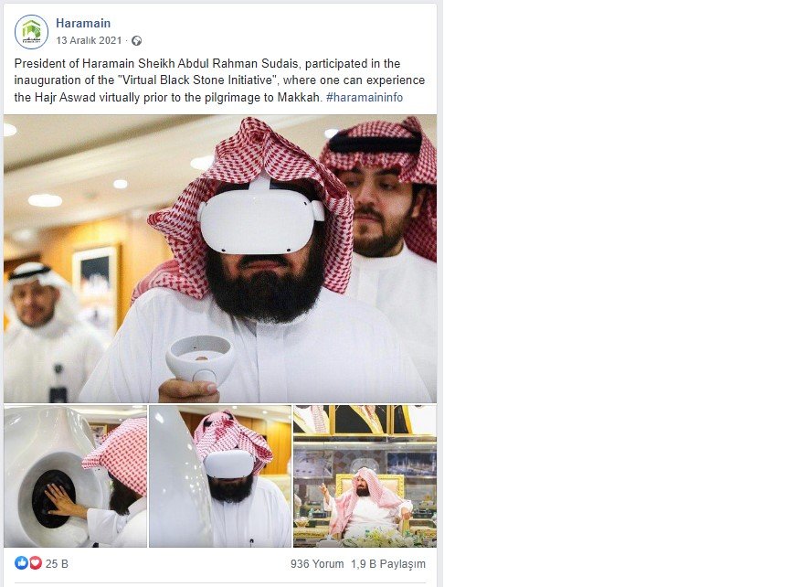Open the thumbnail of hand touching black stone
The height and width of the screenshot is (587, 804).
tap(75, 476)
